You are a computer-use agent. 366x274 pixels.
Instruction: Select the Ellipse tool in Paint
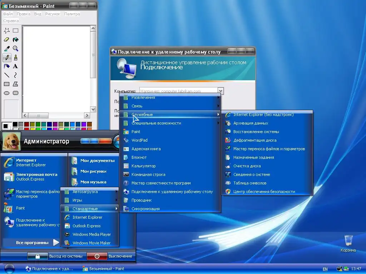coord(7,93)
